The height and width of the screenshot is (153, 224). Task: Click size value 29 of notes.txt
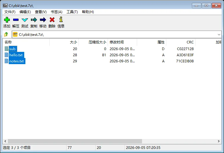(x=75, y=61)
